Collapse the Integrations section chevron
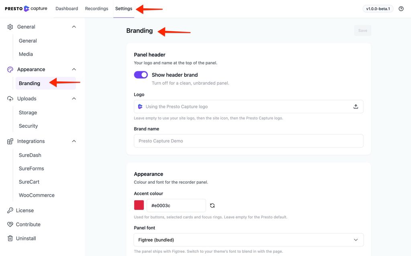The image size is (411, 256). pyautogui.click(x=74, y=141)
